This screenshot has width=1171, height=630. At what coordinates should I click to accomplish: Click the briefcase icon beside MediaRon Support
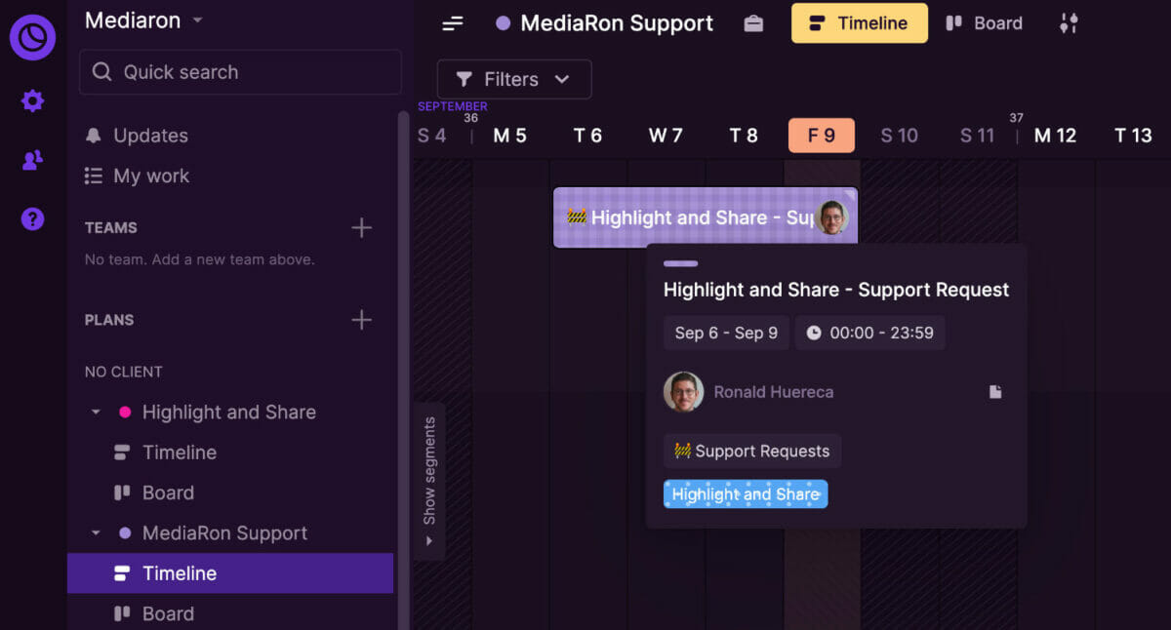753,23
